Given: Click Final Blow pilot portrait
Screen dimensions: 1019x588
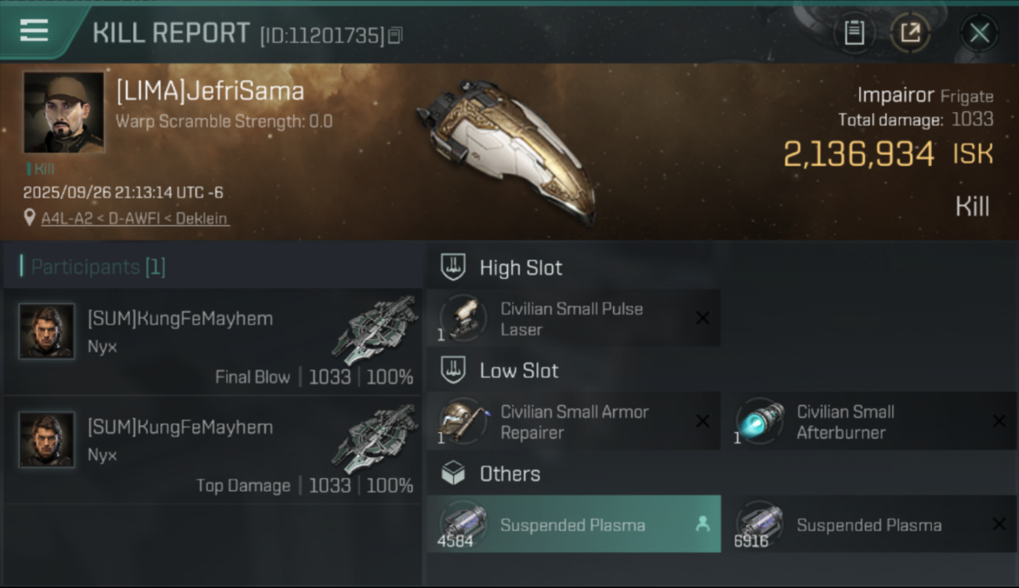Looking at the screenshot, I should pos(47,332).
